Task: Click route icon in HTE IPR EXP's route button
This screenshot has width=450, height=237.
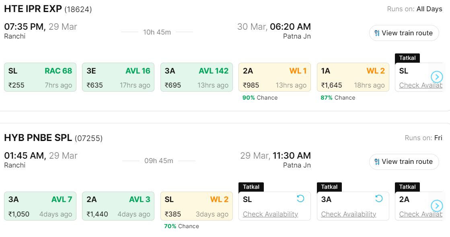Action: tap(377, 33)
